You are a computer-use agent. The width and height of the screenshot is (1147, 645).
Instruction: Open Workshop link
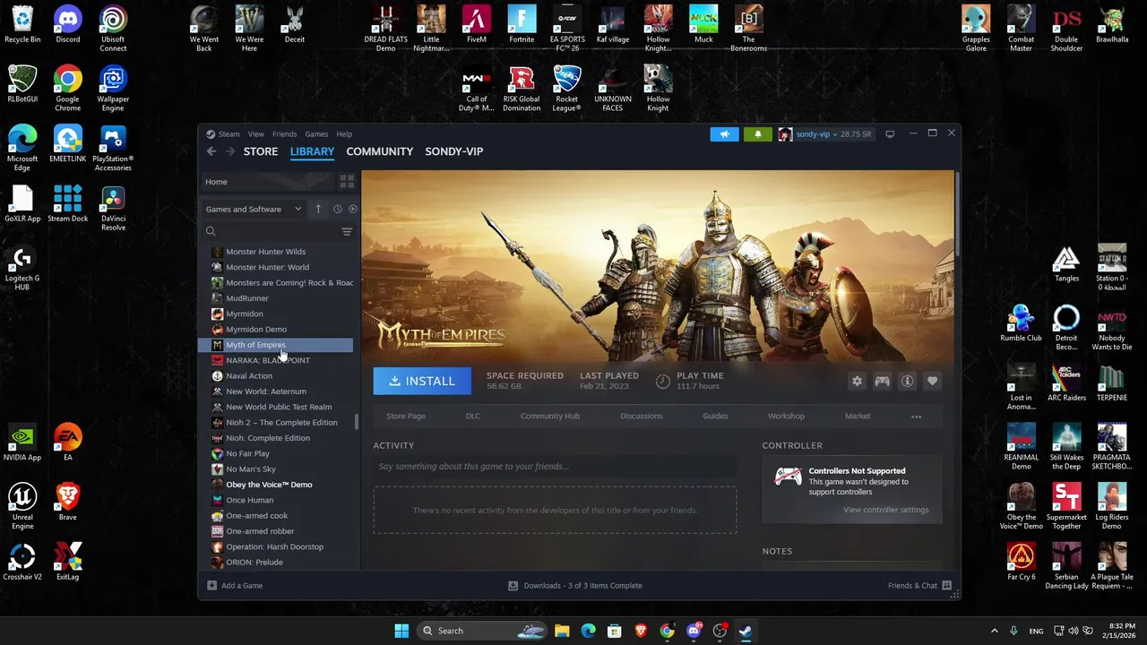(786, 416)
